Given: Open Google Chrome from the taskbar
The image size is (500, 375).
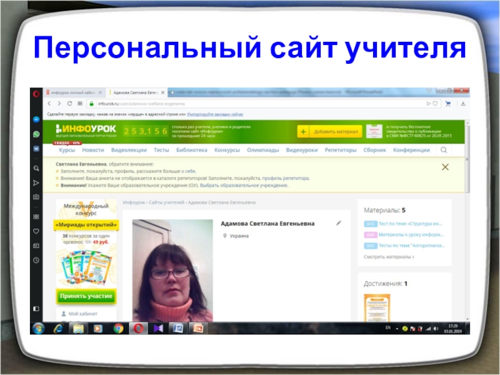Looking at the screenshot, I should 118,328.
